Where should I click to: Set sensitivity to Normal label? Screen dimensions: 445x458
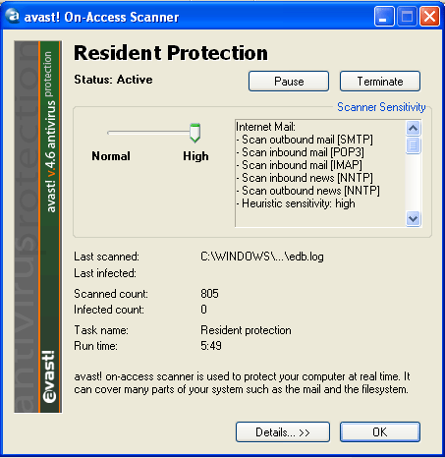click(x=111, y=156)
